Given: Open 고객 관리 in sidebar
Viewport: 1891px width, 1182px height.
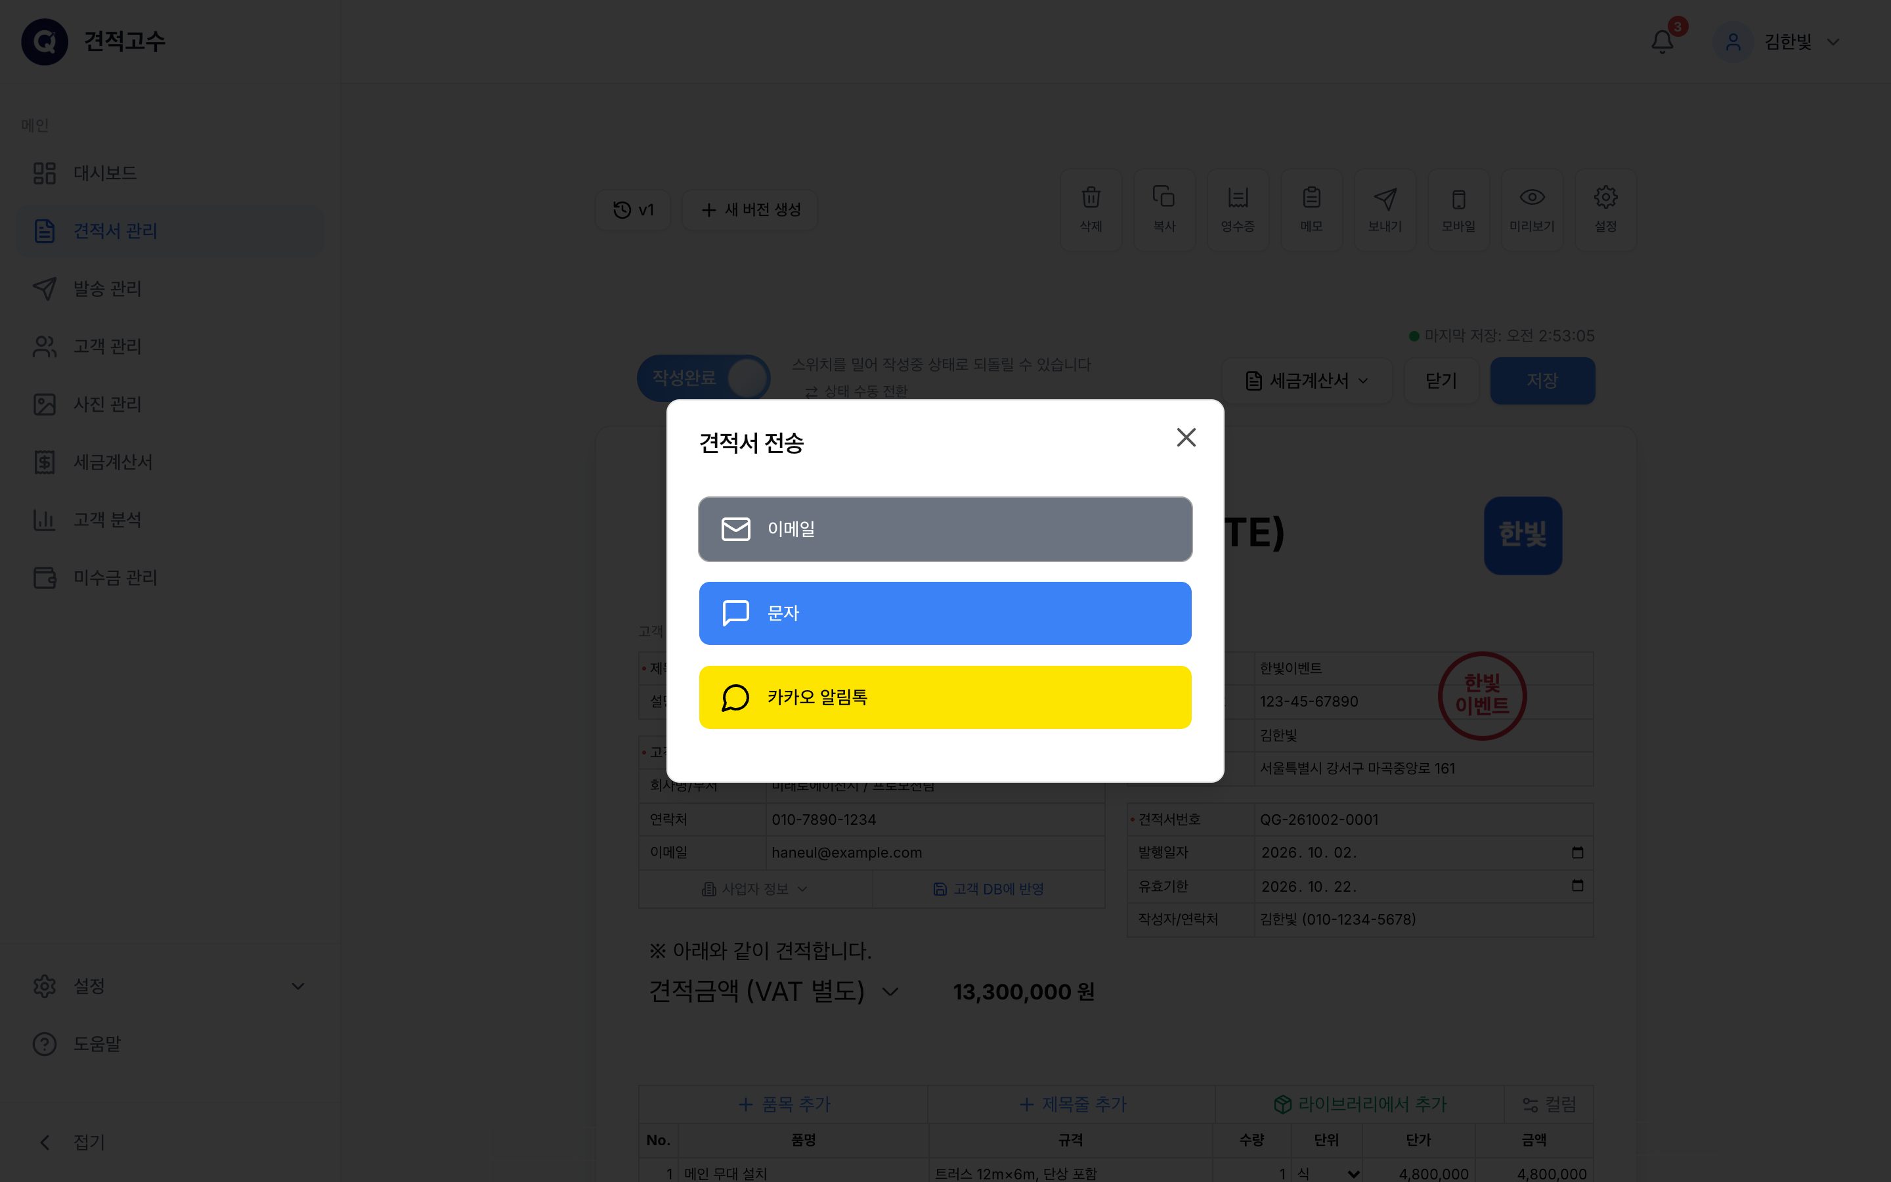Looking at the screenshot, I should [170, 346].
